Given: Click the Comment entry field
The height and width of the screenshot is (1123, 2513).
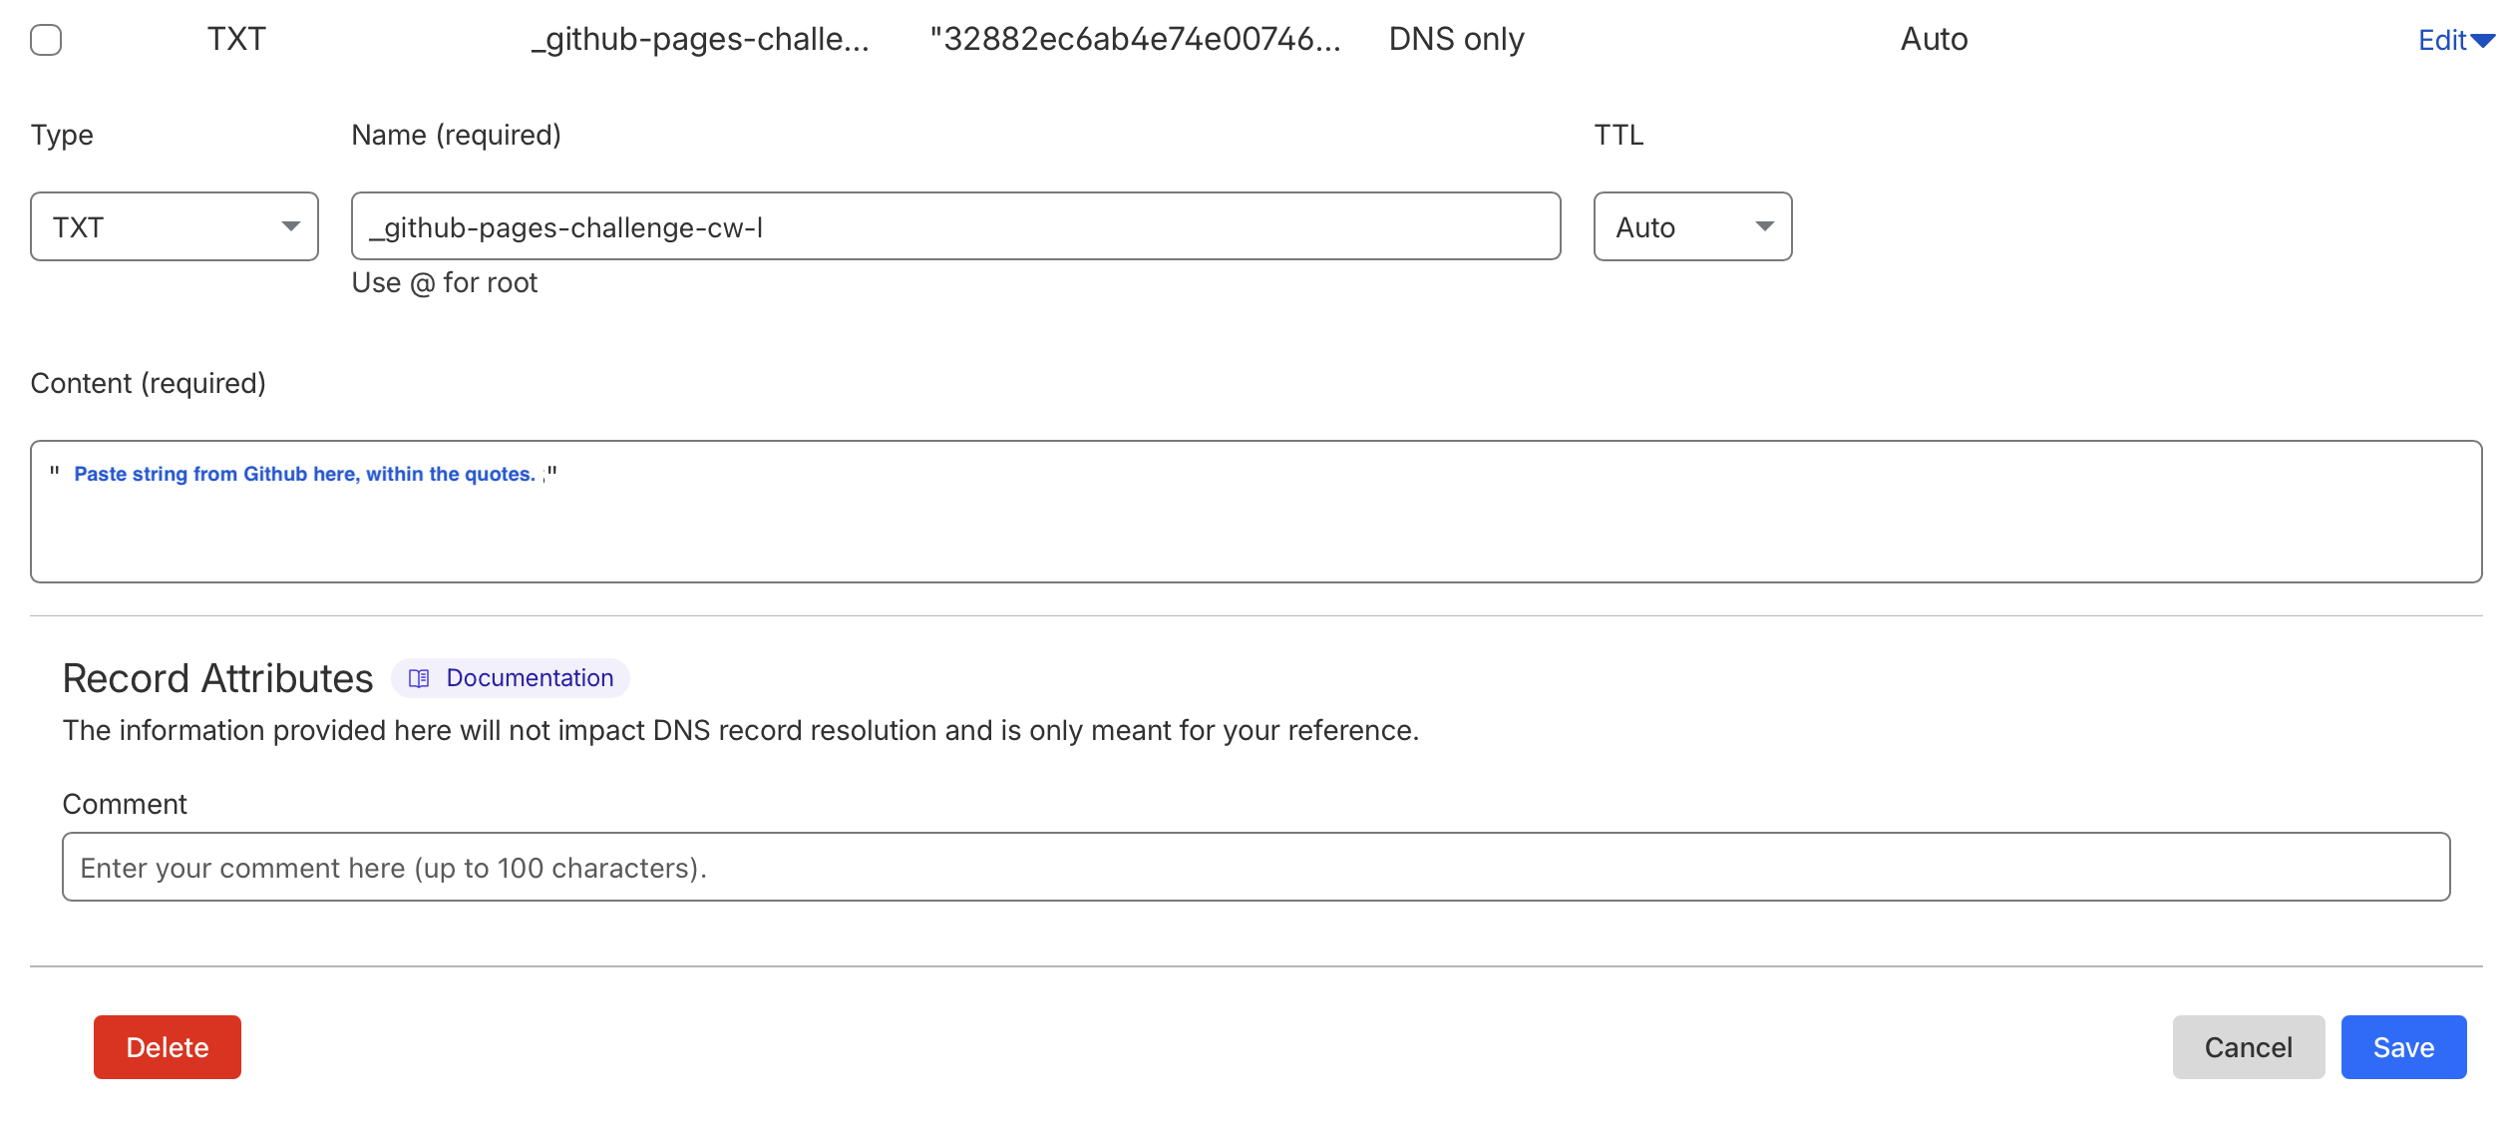Looking at the screenshot, I should (x=1256, y=867).
